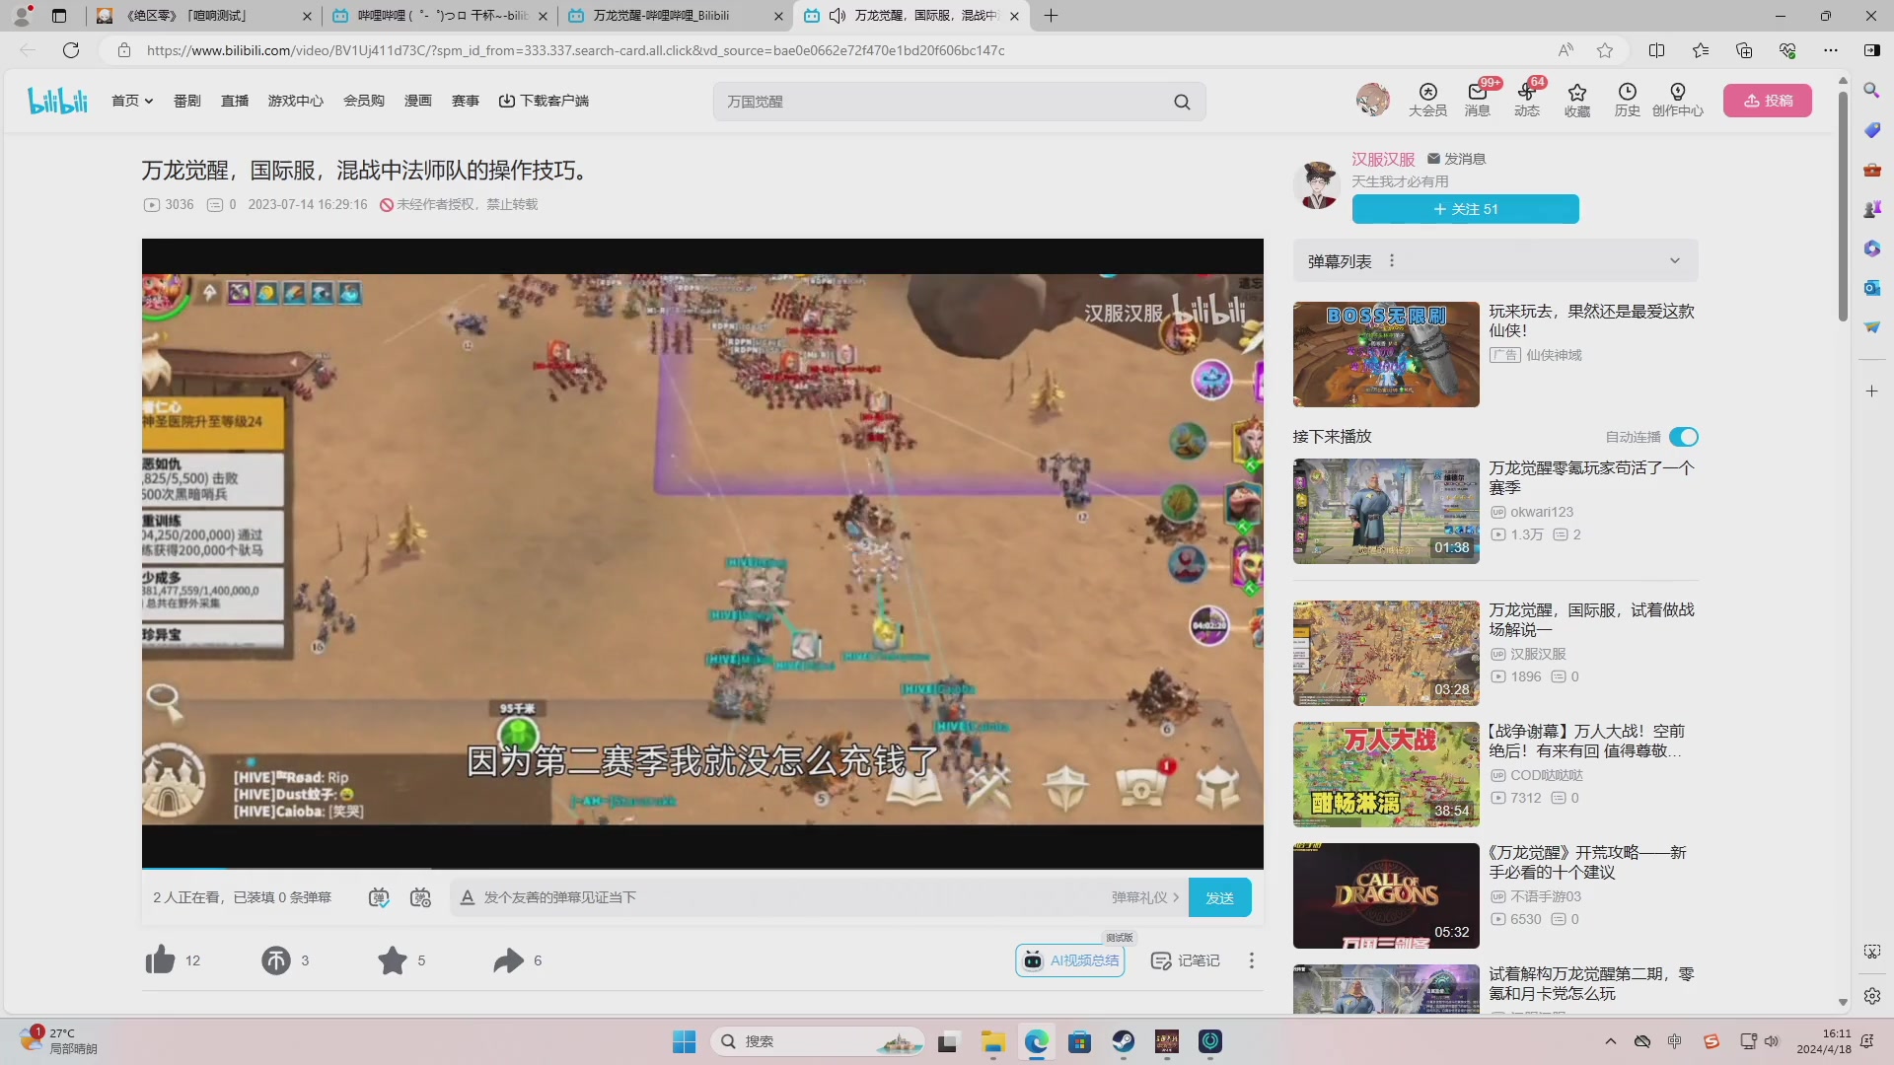Like the video with thumbs-up icon
The height and width of the screenshot is (1065, 1894).
click(x=160, y=959)
